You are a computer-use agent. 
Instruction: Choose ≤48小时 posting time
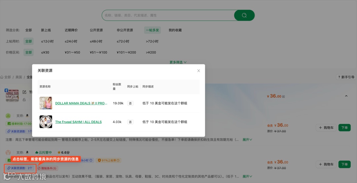96,41
